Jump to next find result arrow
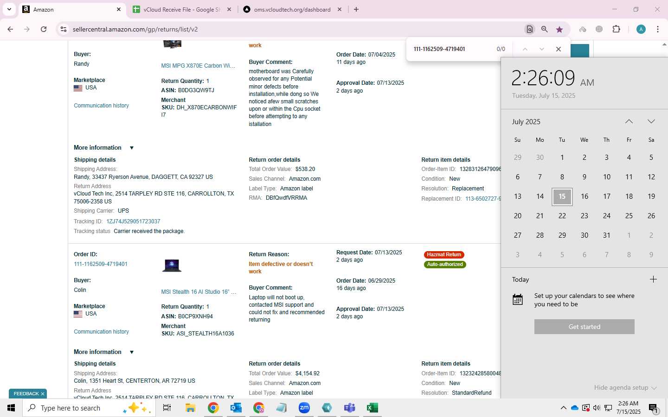Viewport: 668px width, 417px height. coord(541,49)
